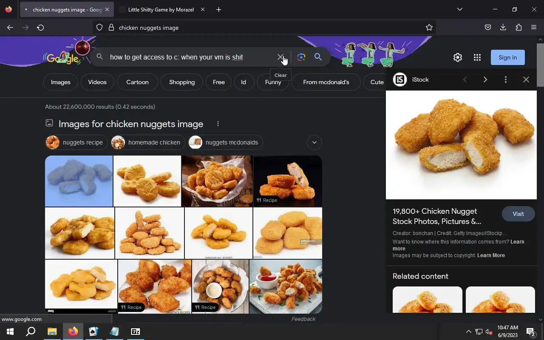Open 7-Zip from the taskbar
The height and width of the screenshot is (340, 544).
(136, 331)
